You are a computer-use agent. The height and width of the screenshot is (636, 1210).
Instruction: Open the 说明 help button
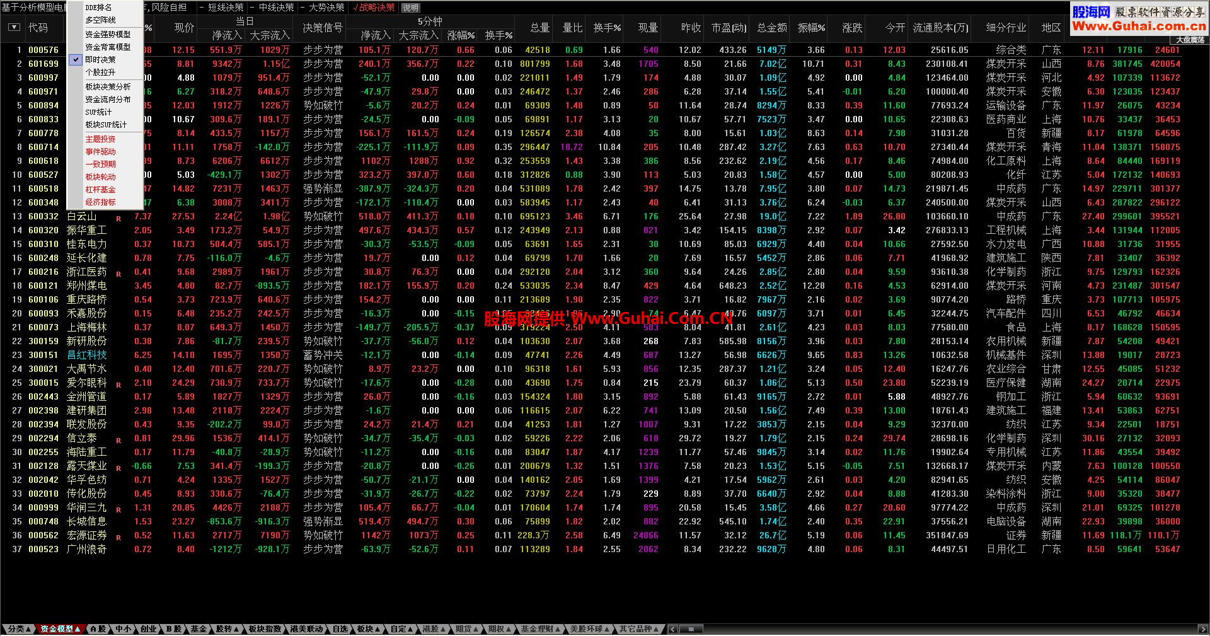point(410,8)
